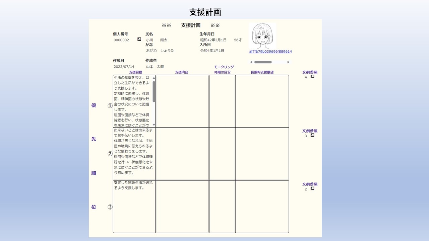Screen dimensions: 429x241
Task: Click row ③ モニタリング時期の目安 field
Action: pyautogui.click(x=222, y=207)
